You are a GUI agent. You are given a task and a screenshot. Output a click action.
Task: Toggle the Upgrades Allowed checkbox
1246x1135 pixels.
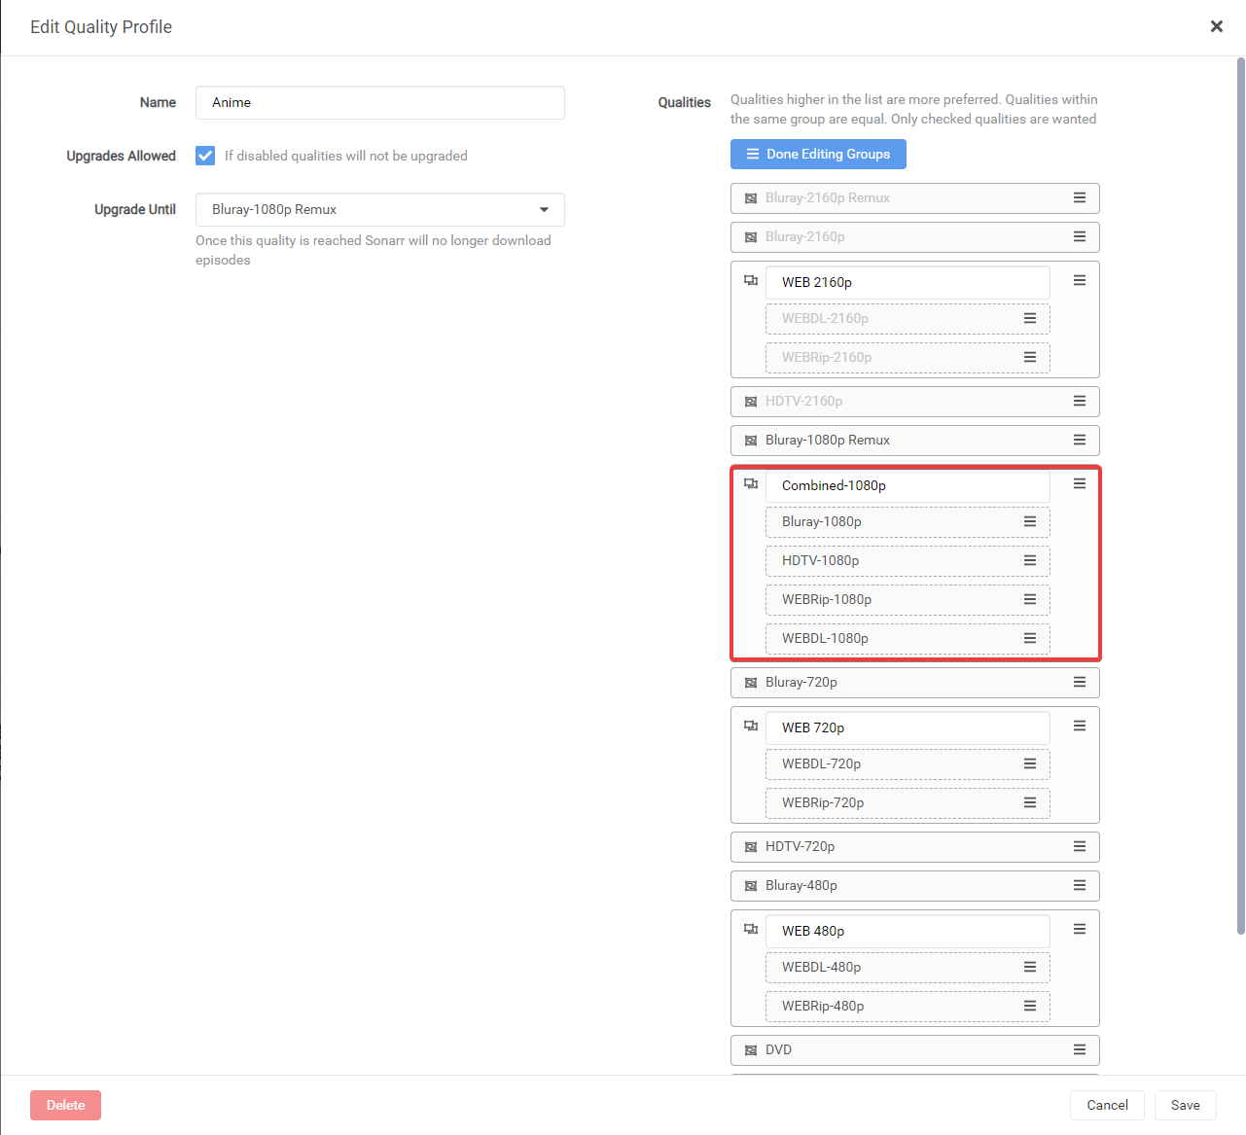[205, 156]
